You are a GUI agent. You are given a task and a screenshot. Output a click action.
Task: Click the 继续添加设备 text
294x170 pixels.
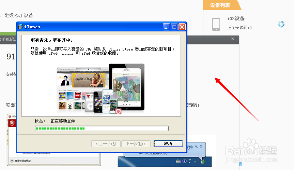click(x=19, y=15)
